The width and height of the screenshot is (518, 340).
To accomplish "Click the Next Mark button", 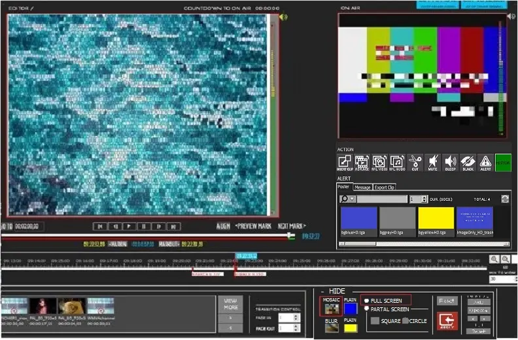I will pyautogui.click(x=292, y=226).
